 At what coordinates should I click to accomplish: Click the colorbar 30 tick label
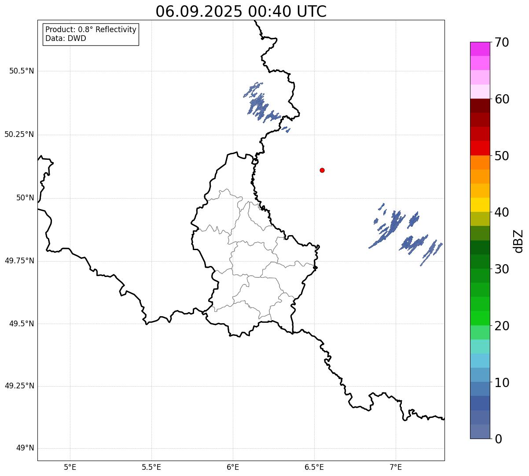[x=502, y=269]
